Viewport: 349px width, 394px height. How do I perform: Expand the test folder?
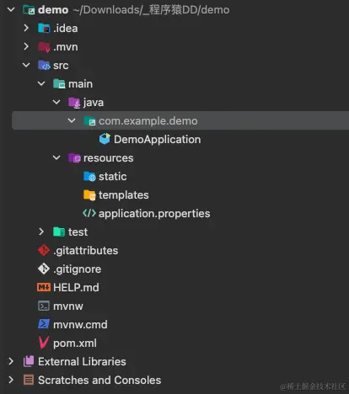click(41, 232)
